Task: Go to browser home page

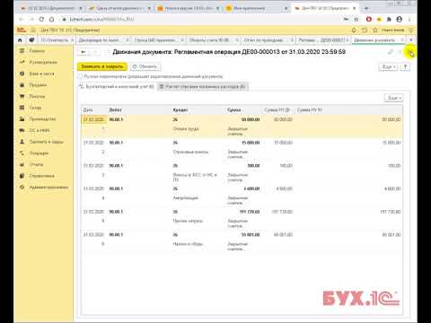Action: [51, 19]
